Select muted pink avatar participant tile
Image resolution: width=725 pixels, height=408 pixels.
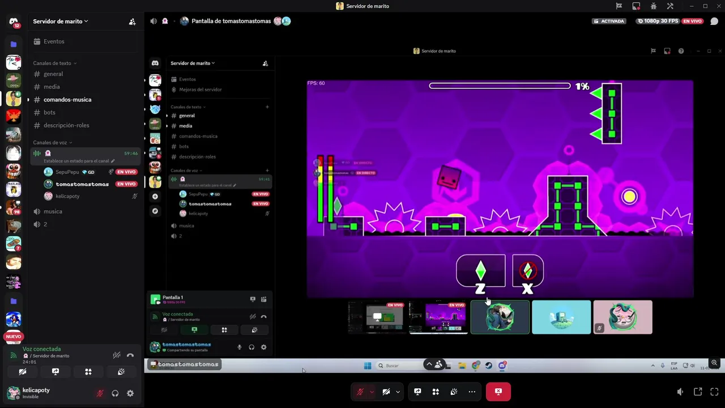(622, 317)
